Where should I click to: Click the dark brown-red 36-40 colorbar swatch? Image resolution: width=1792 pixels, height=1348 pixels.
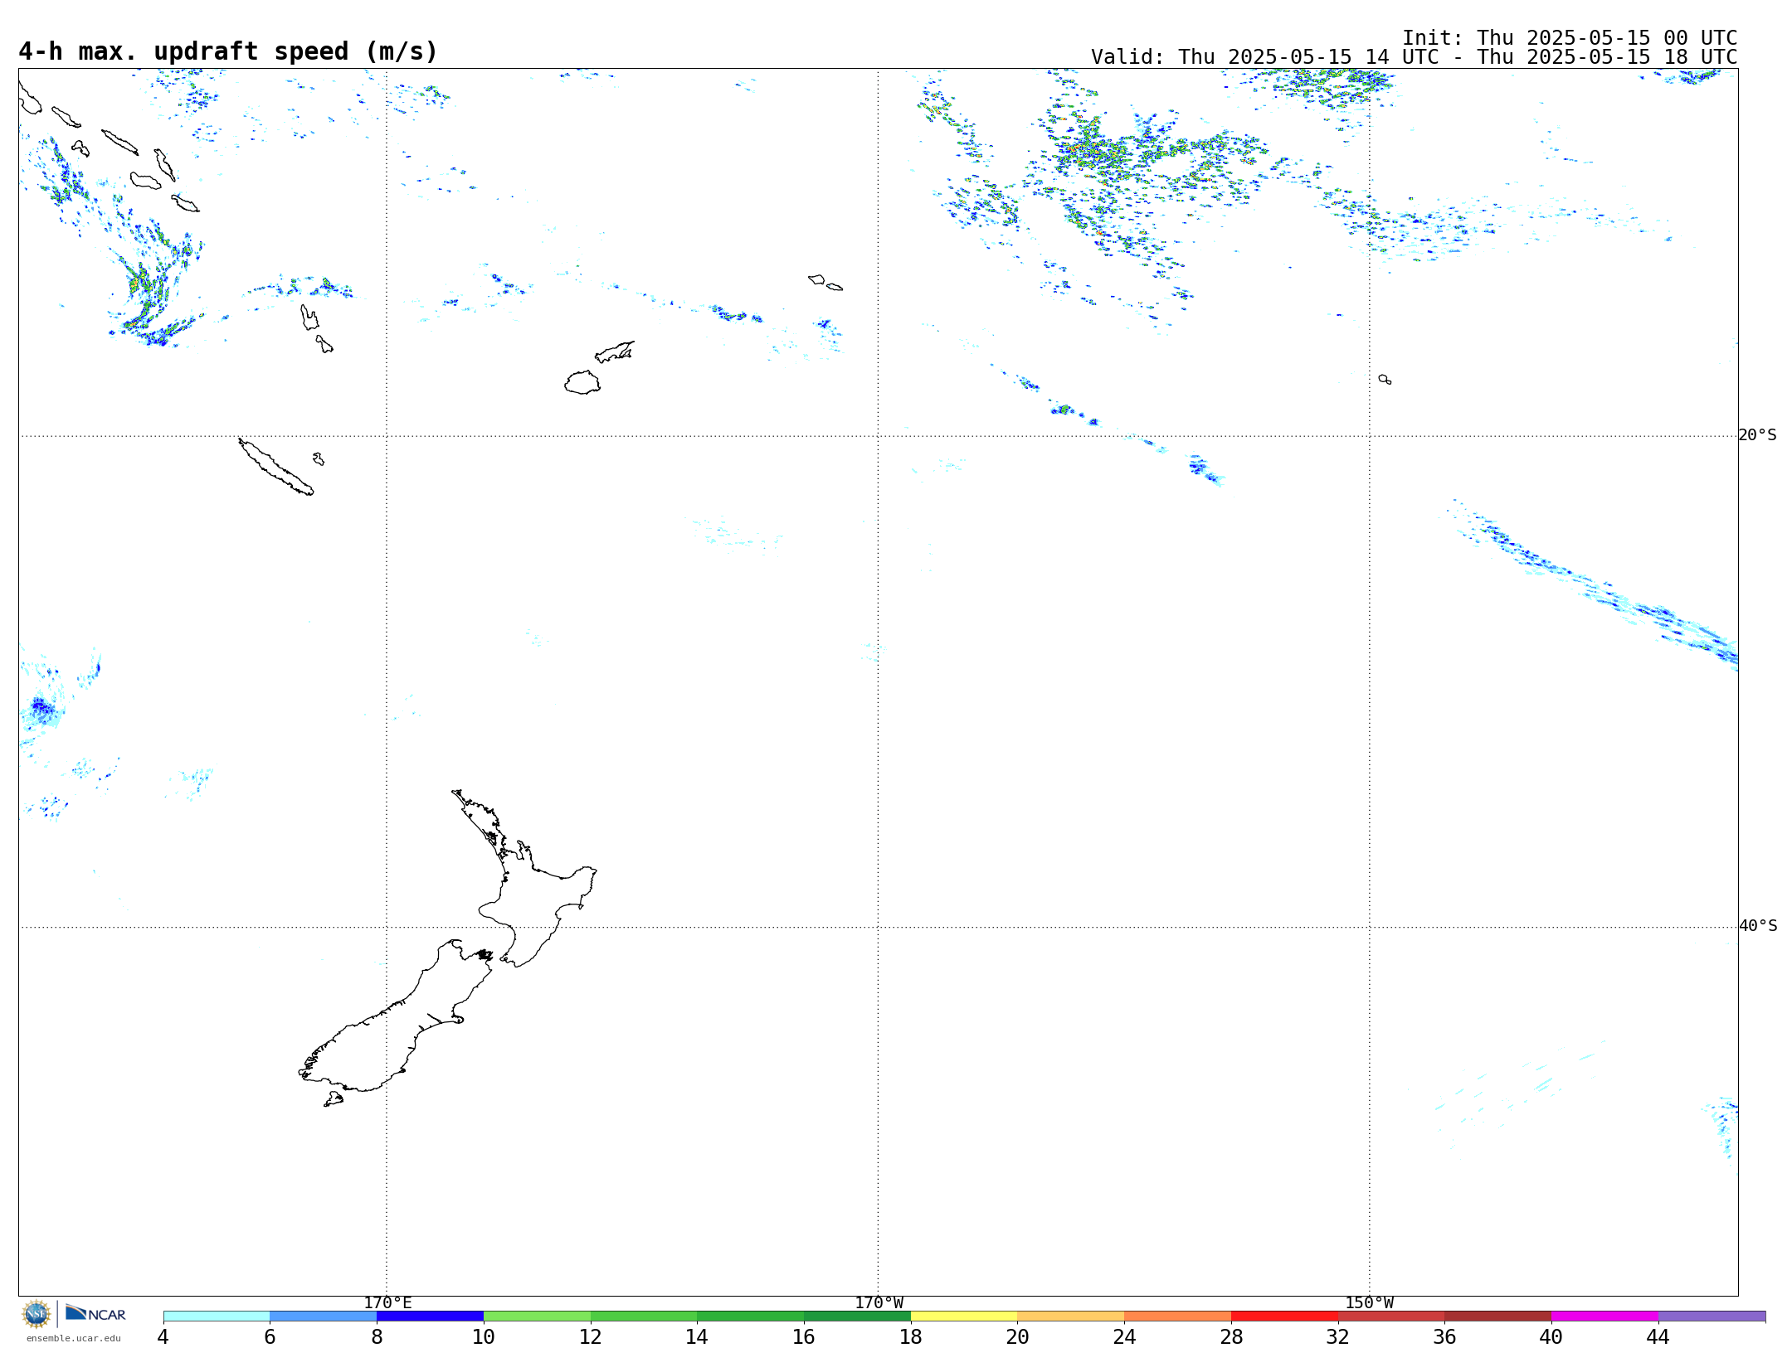(1497, 1316)
